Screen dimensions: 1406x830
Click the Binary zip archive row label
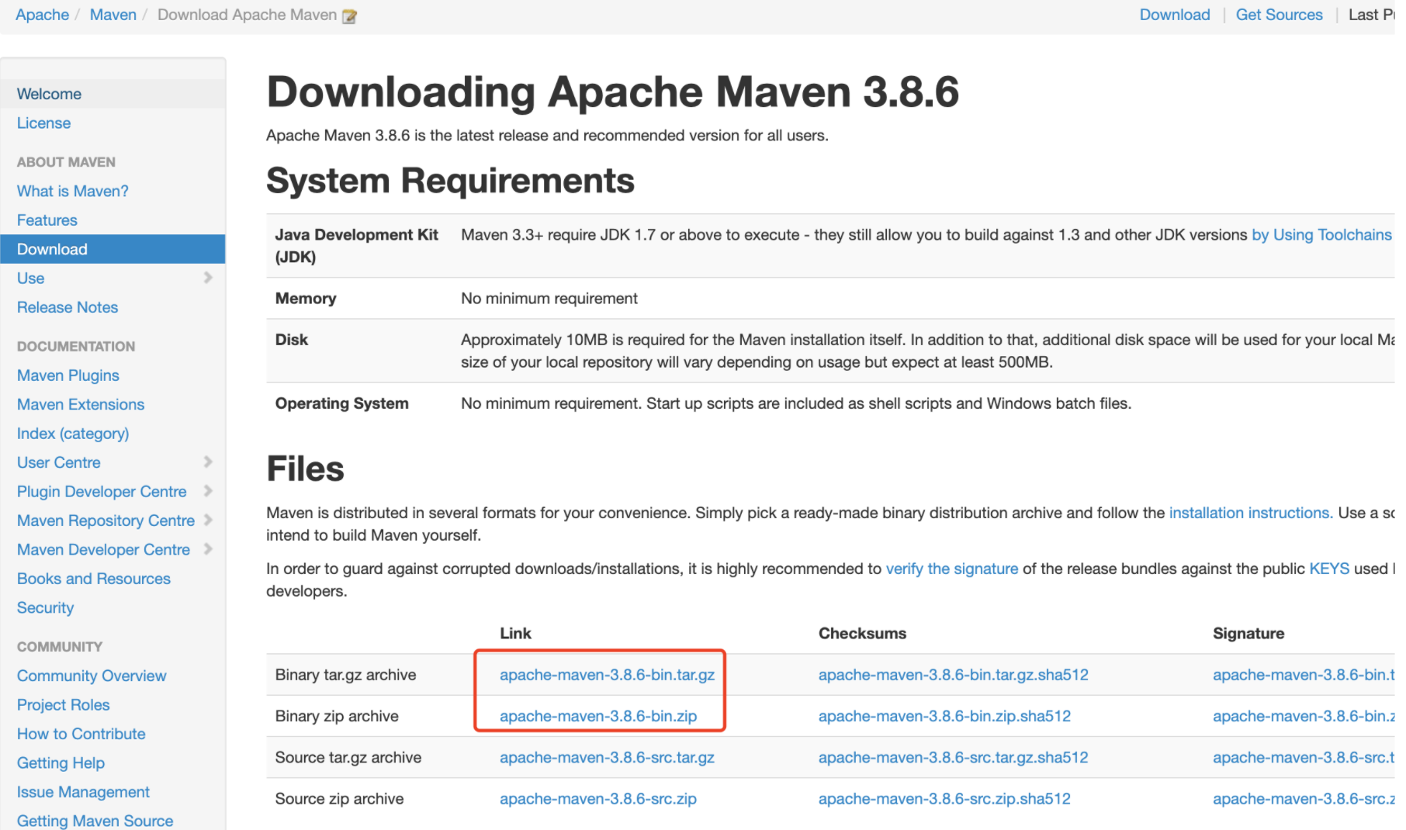click(x=337, y=716)
